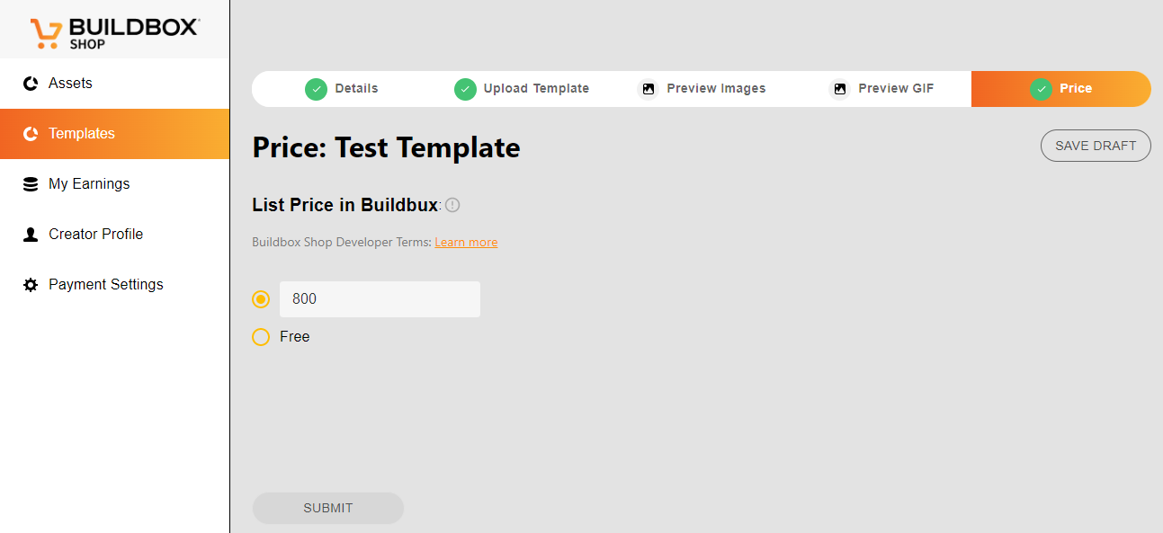This screenshot has width=1163, height=533.
Task: Click the 'Price: Test Template' heading
Action: pyautogui.click(x=386, y=147)
